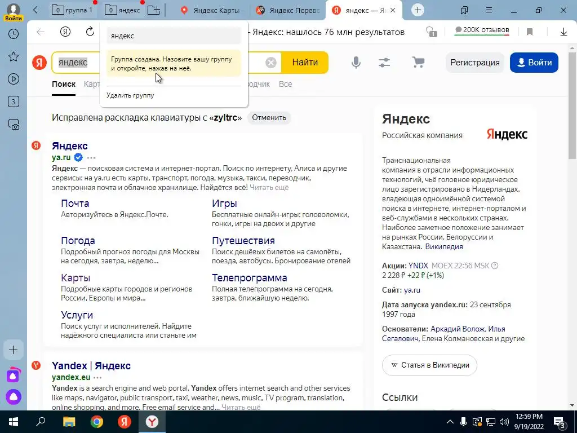Click the blue Войти button
Viewport: 577px width, 433px height.
click(x=534, y=63)
